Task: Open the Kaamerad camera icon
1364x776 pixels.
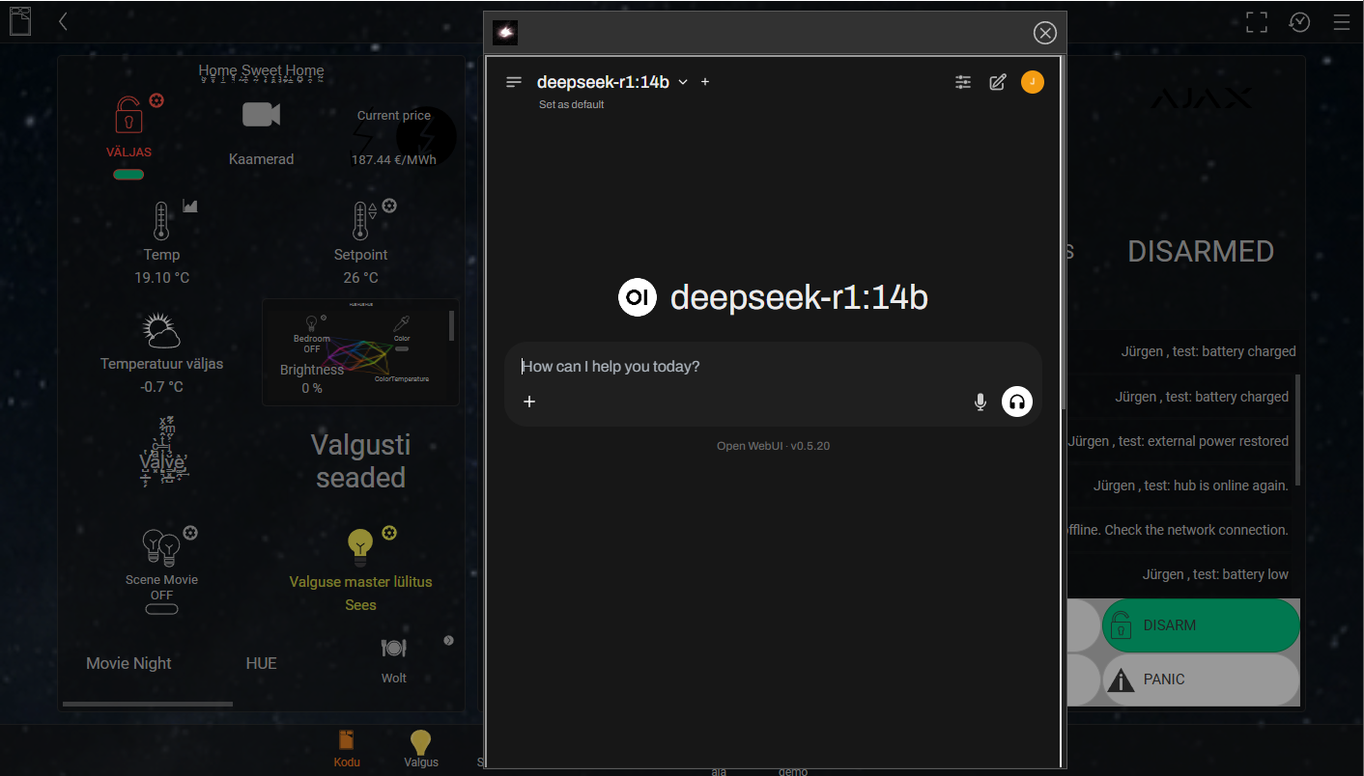Action: 261,115
